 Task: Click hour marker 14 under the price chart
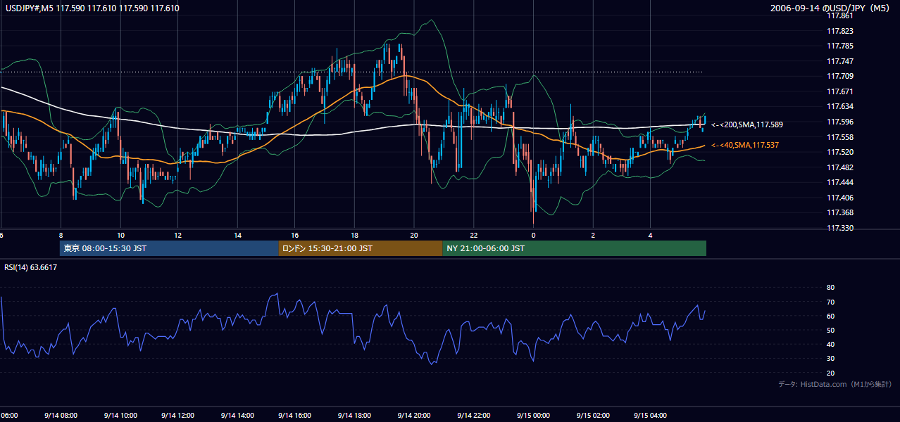[237, 235]
